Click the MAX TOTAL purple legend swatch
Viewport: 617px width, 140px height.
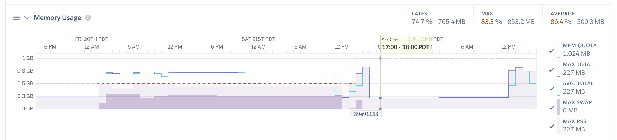(559, 69)
